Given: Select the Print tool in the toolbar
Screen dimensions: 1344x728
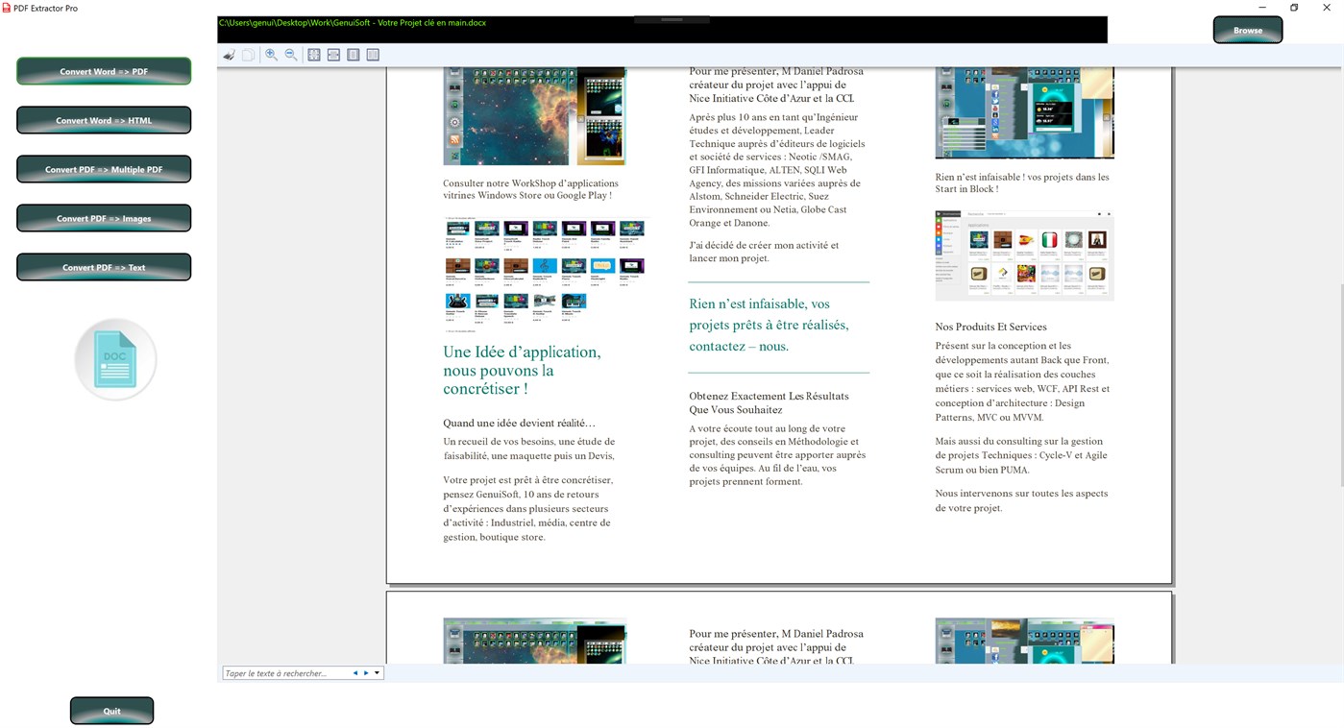Looking at the screenshot, I should pyautogui.click(x=229, y=54).
